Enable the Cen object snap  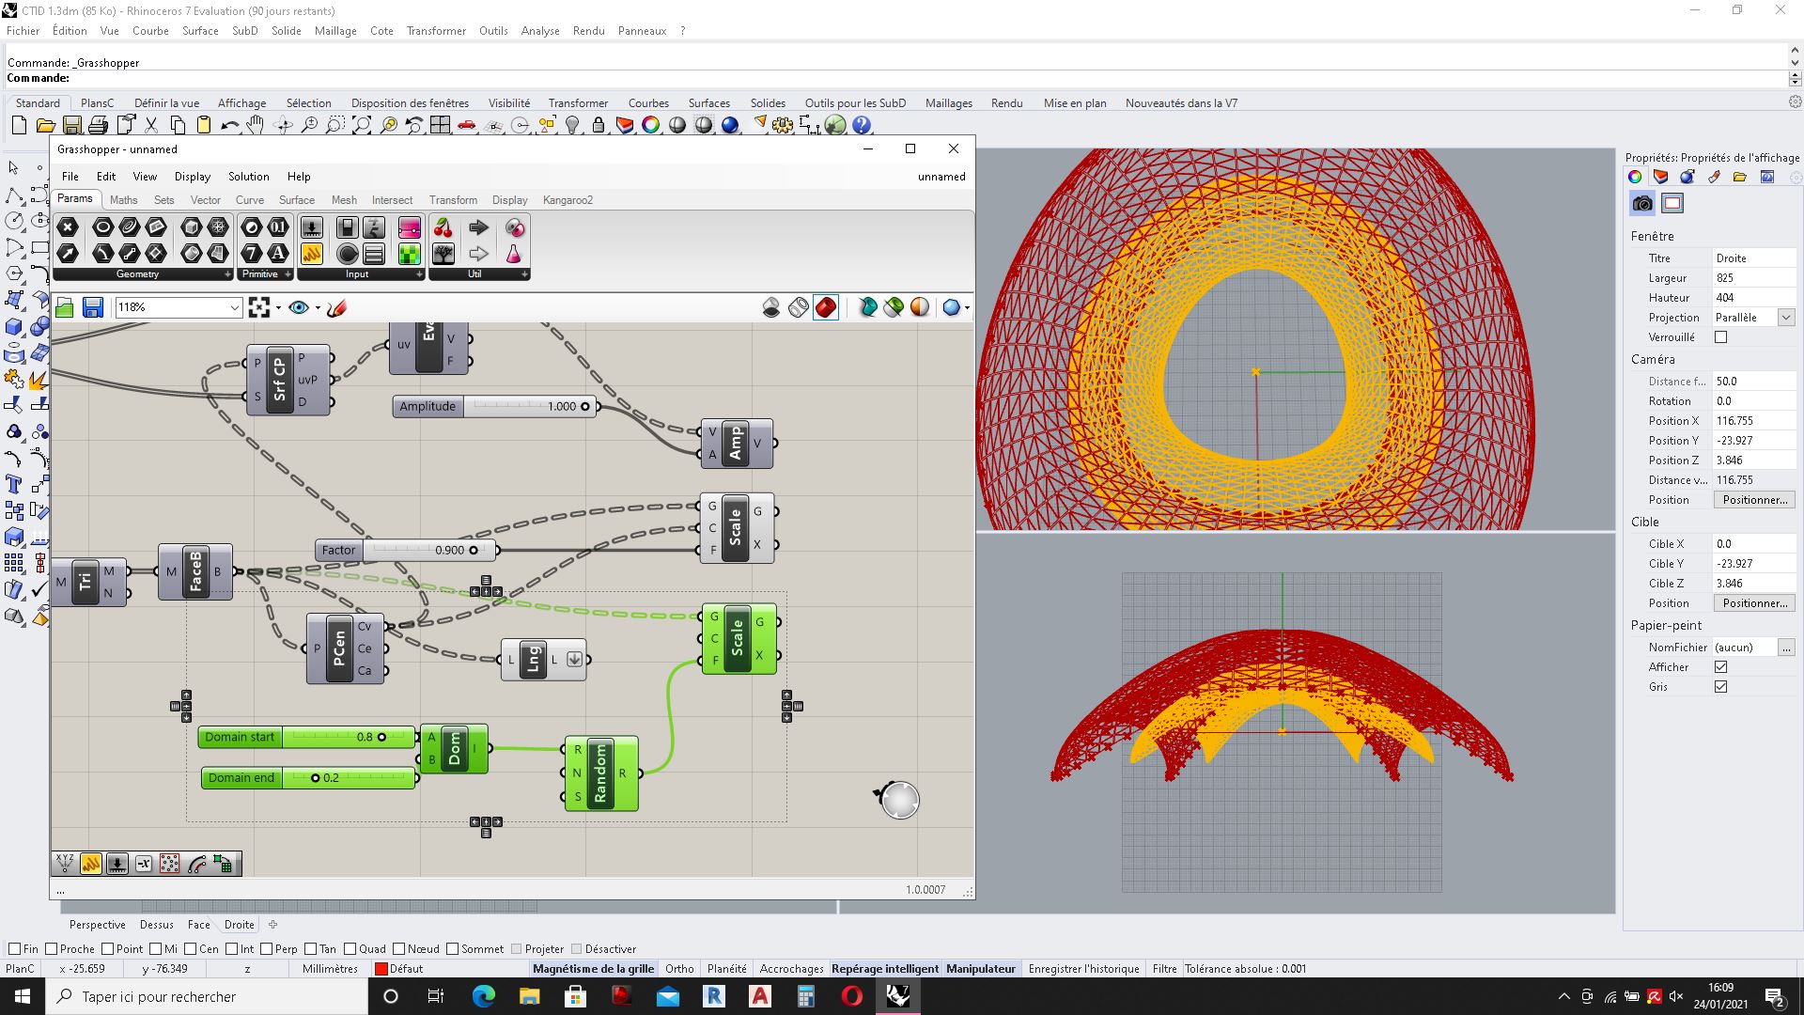191,949
